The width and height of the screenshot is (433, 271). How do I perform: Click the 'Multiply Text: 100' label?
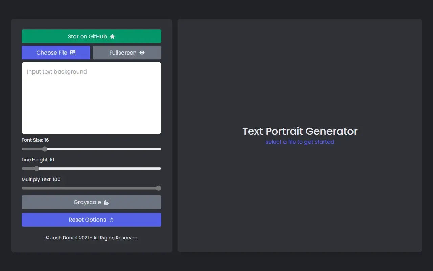point(41,179)
